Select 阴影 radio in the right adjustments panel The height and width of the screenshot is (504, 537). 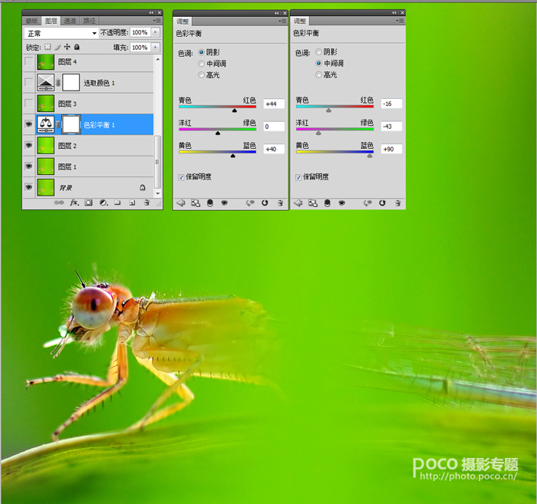click(319, 51)
